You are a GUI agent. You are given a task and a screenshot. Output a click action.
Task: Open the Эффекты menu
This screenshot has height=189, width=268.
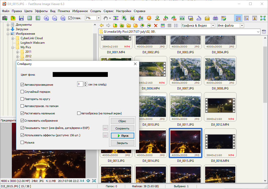41,11
